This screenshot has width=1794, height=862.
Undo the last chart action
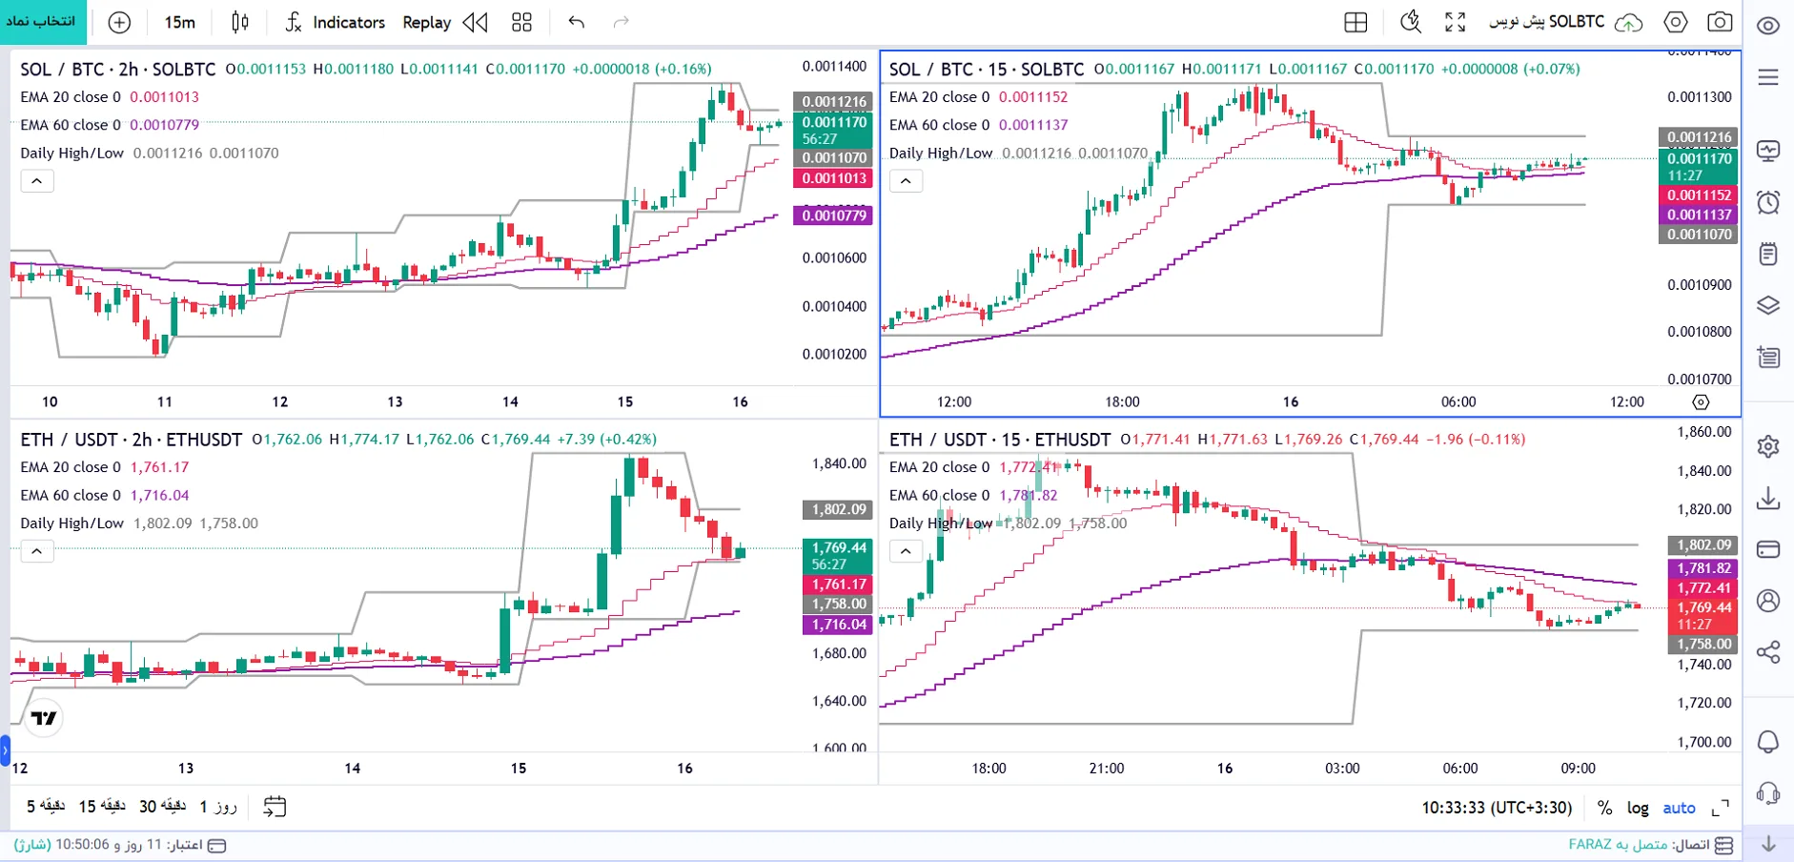pos(576,22)
